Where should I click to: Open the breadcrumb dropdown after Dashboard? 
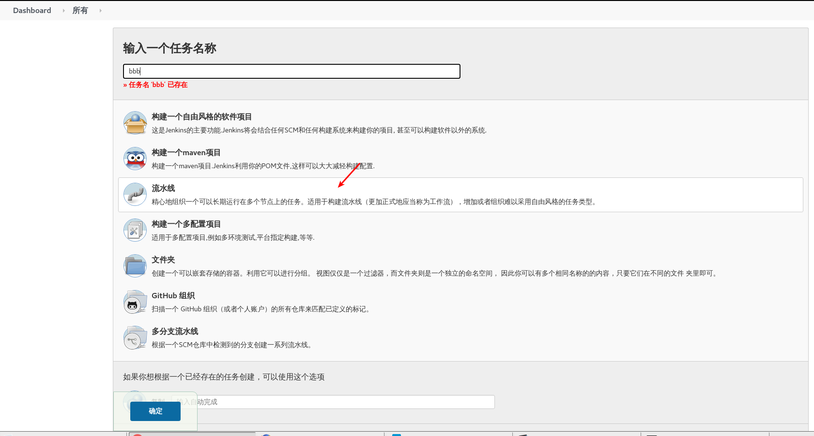[x=63, y=10]
